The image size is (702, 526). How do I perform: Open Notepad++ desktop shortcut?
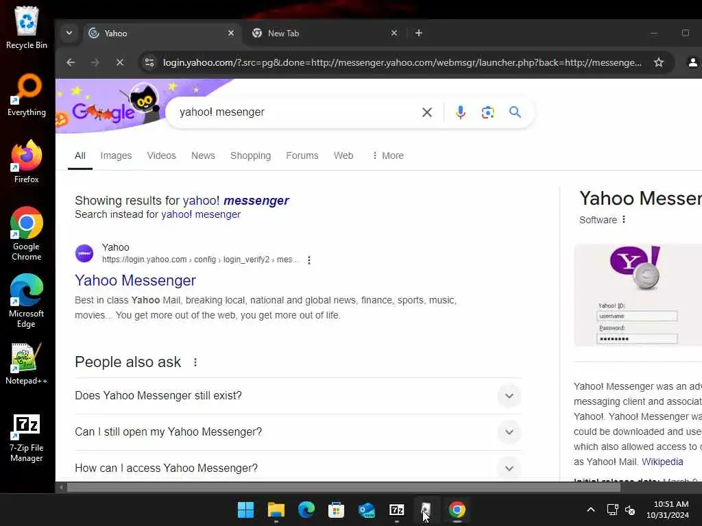(27, 364)
